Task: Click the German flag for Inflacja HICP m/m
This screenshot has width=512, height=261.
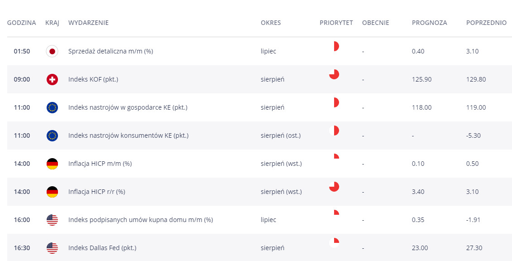Action: (x=52, y=164)
